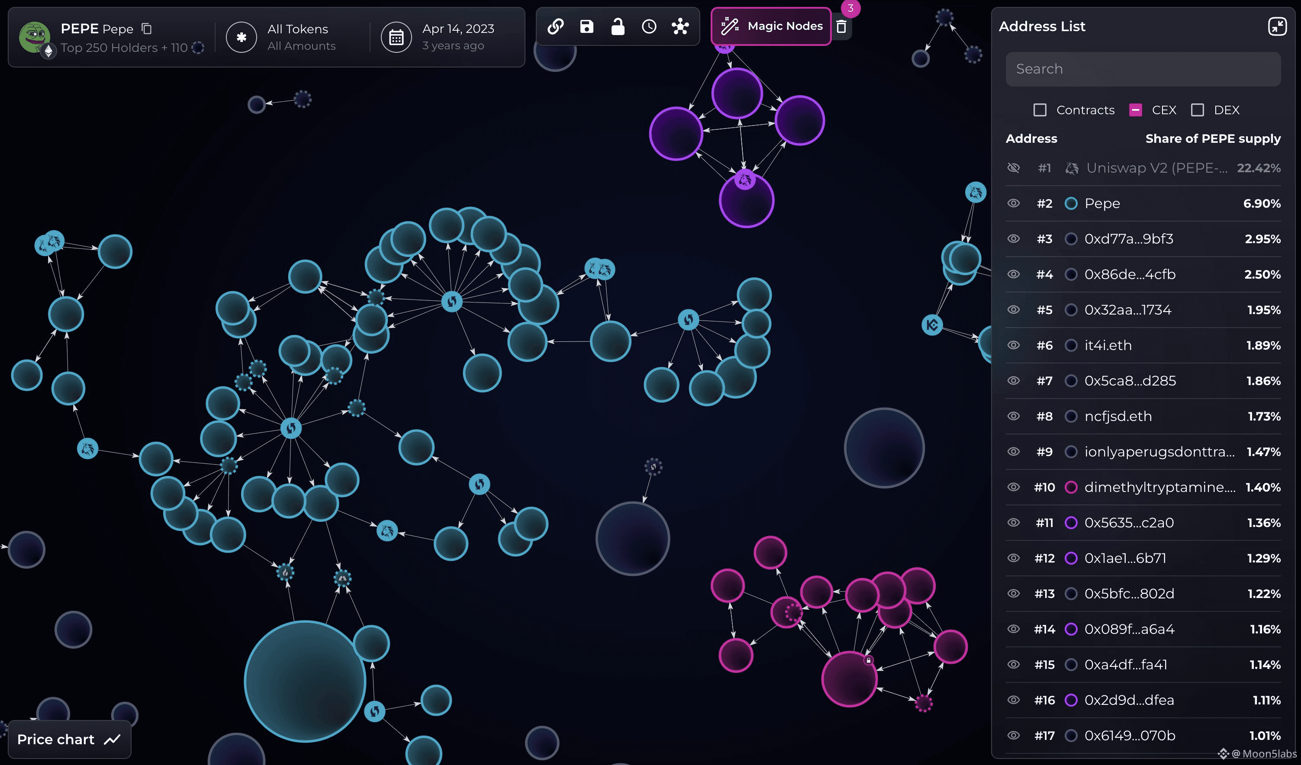The width and height of the screenshot is (1301, 765).
Task: Copy the PEPE token address
Action: pos(147,29)
